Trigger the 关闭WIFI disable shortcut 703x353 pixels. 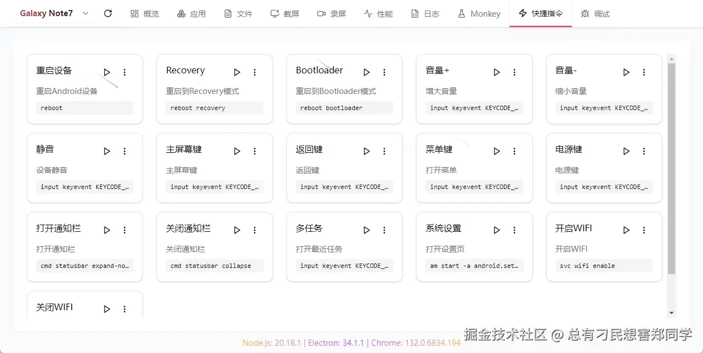tap(106, 309)
